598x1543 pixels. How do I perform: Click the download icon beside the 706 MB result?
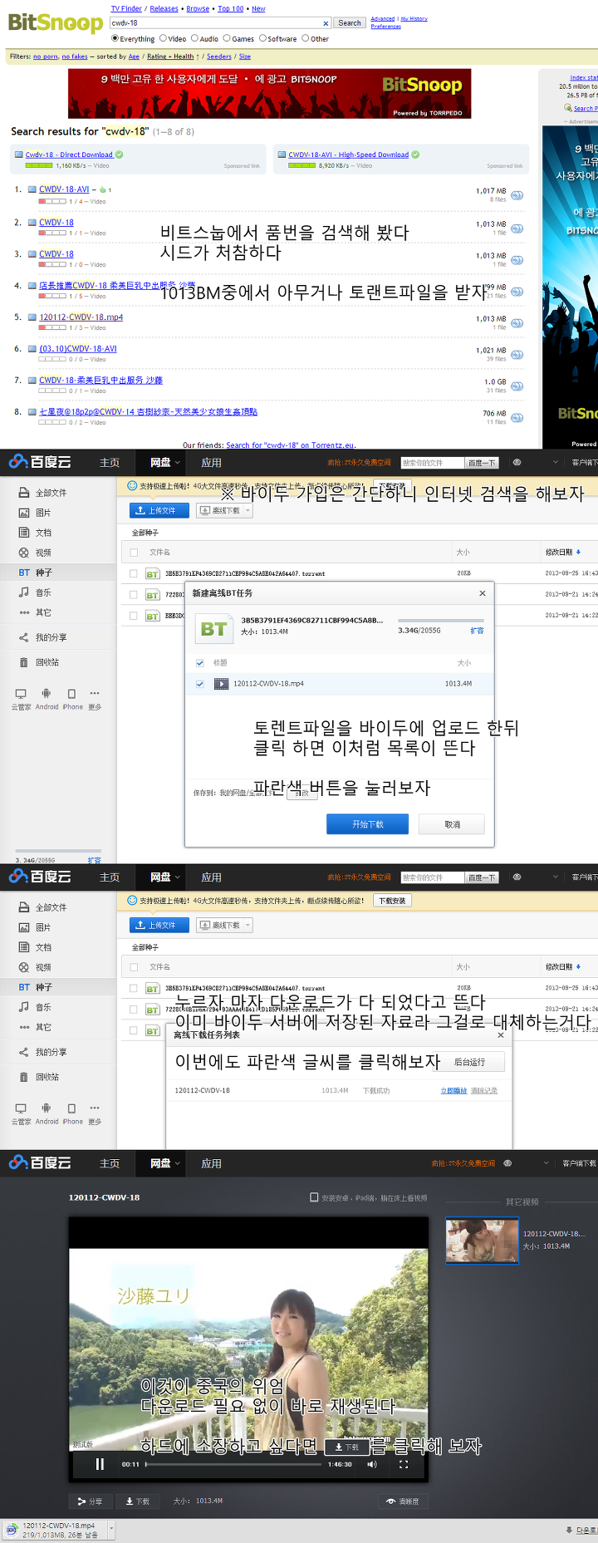[517, 418]
